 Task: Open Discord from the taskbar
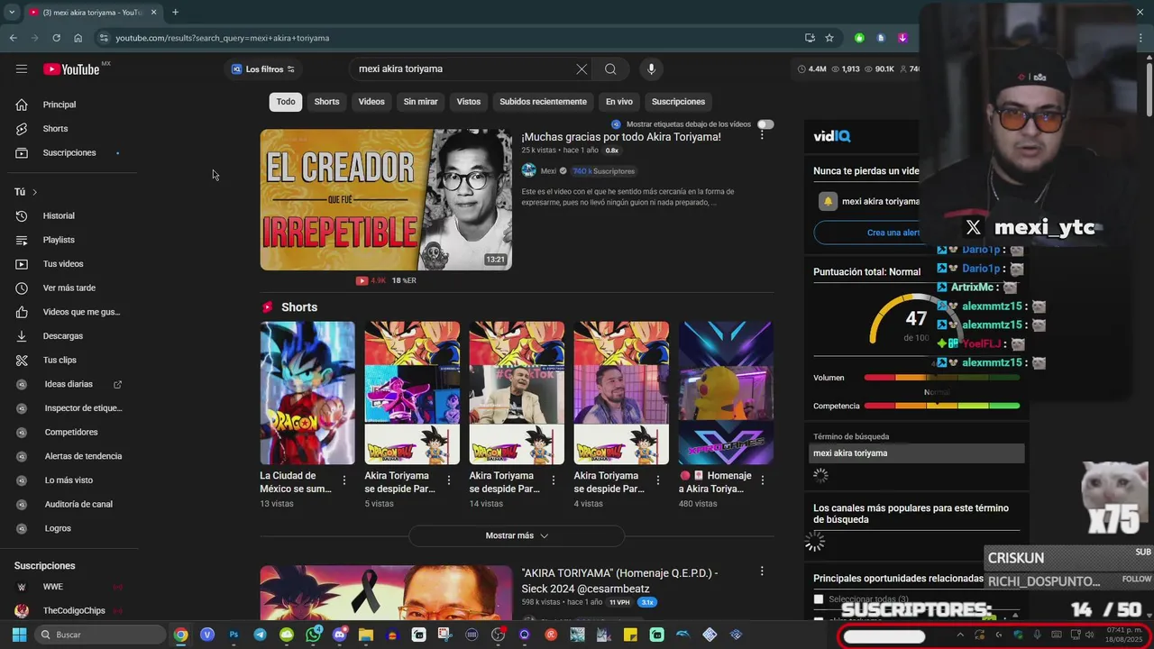(x=339, y=635)
